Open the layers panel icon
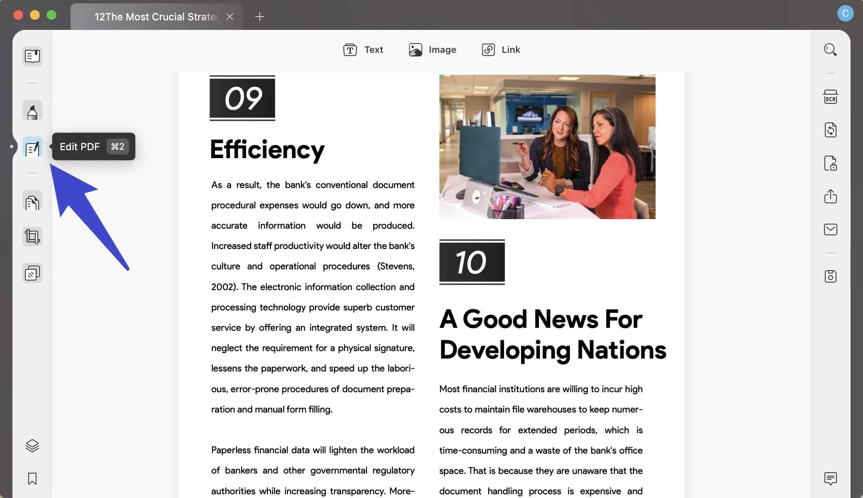863x498 pixels. [32, 445]
